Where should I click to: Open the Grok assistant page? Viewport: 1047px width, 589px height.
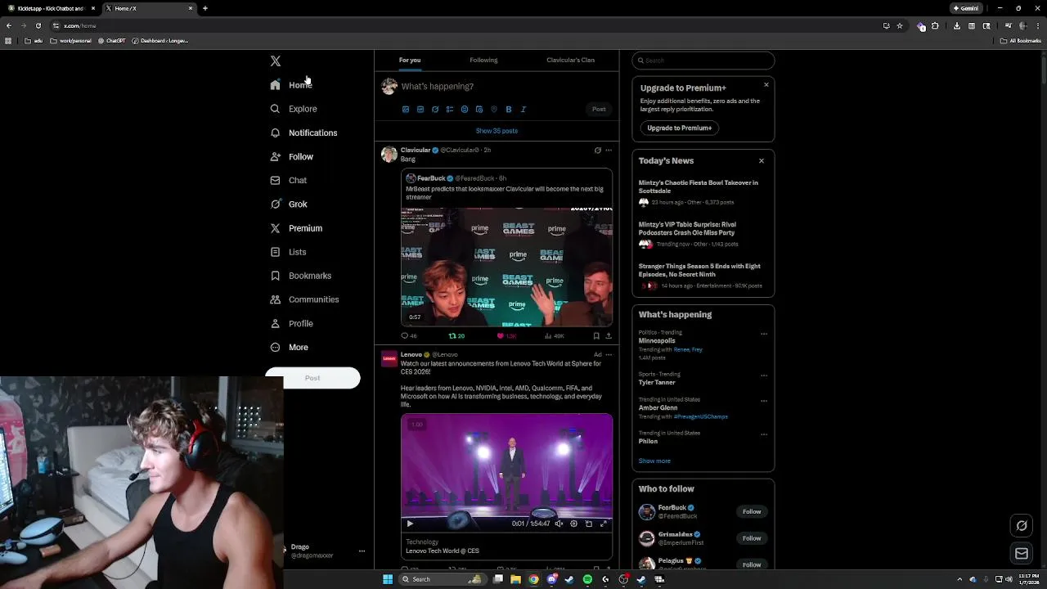point(289,205)
